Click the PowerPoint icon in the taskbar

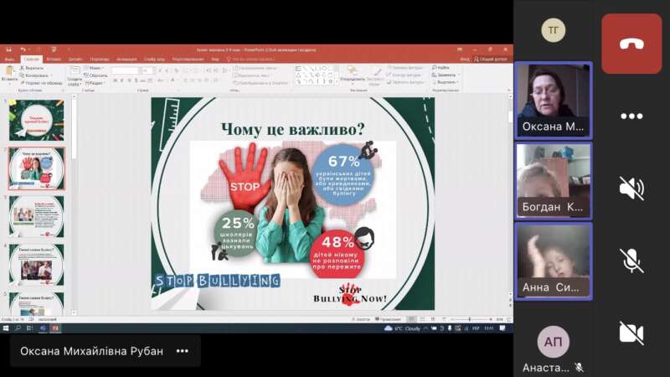click(55, 328)
